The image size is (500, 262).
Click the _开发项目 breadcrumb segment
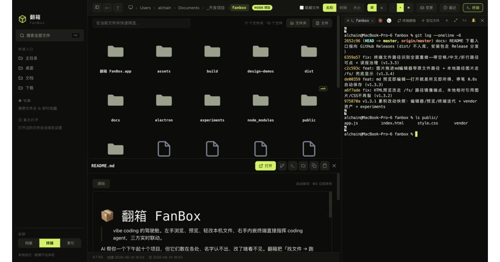215,7
